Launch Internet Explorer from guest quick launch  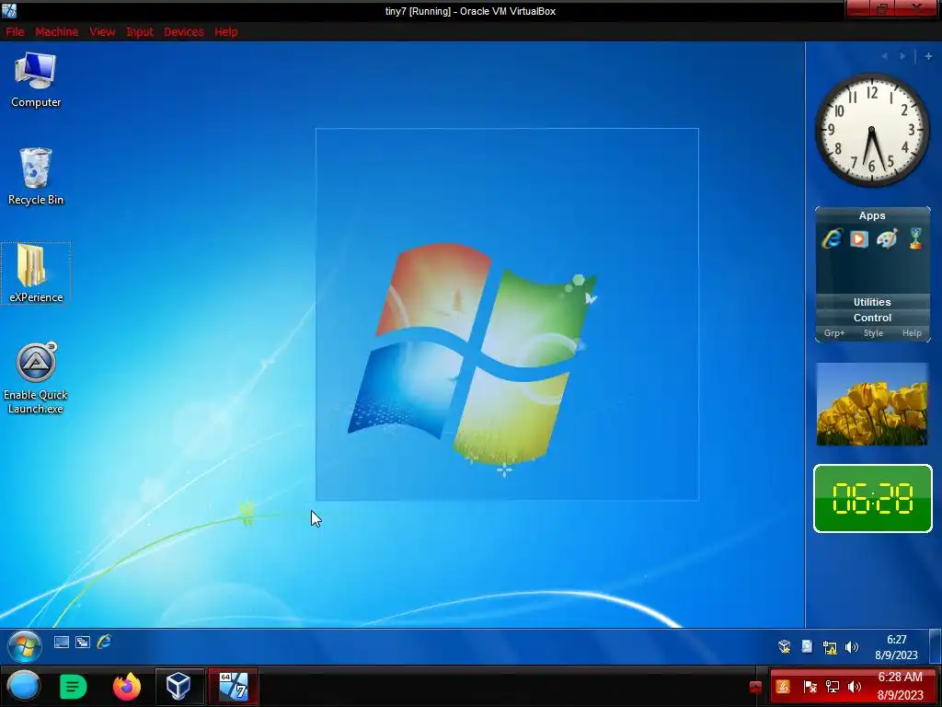104,642
